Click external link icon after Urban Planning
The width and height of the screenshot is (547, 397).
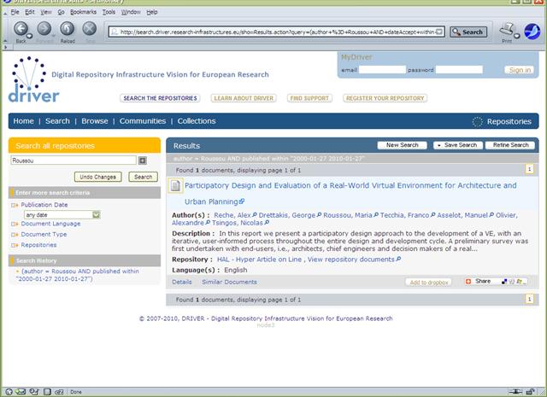(x=242, y=201)
